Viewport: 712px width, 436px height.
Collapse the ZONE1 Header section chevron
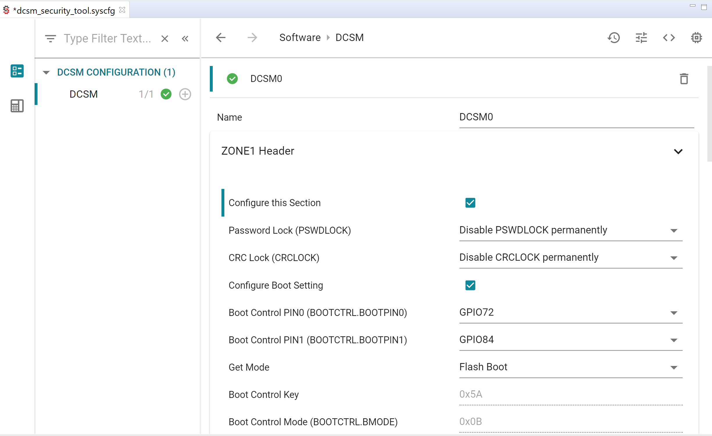pyautogui.click(x=678, y=151)
